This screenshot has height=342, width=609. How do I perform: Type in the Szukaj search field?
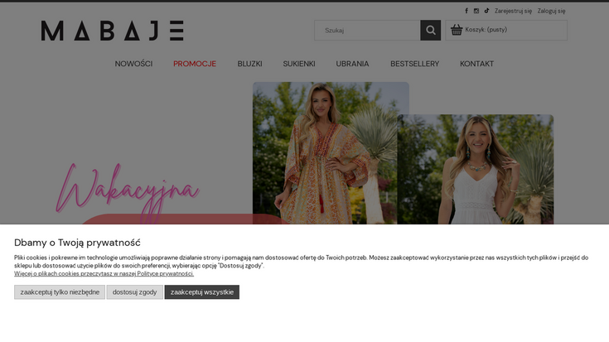point(367,31)
